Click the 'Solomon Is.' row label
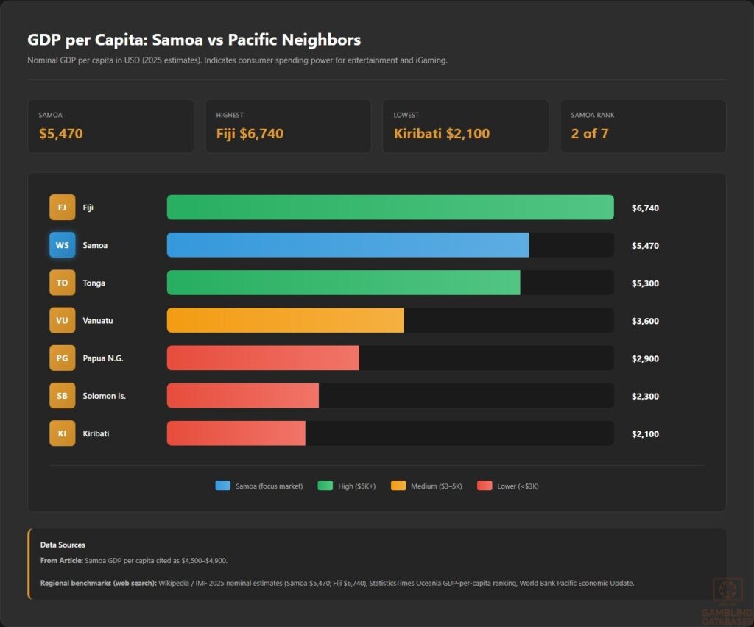This screenshot has width=754, height=627. 104,396
